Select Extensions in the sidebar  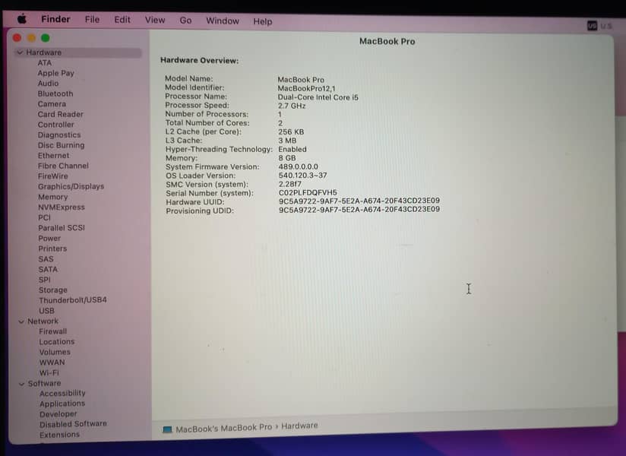point(59,435)
